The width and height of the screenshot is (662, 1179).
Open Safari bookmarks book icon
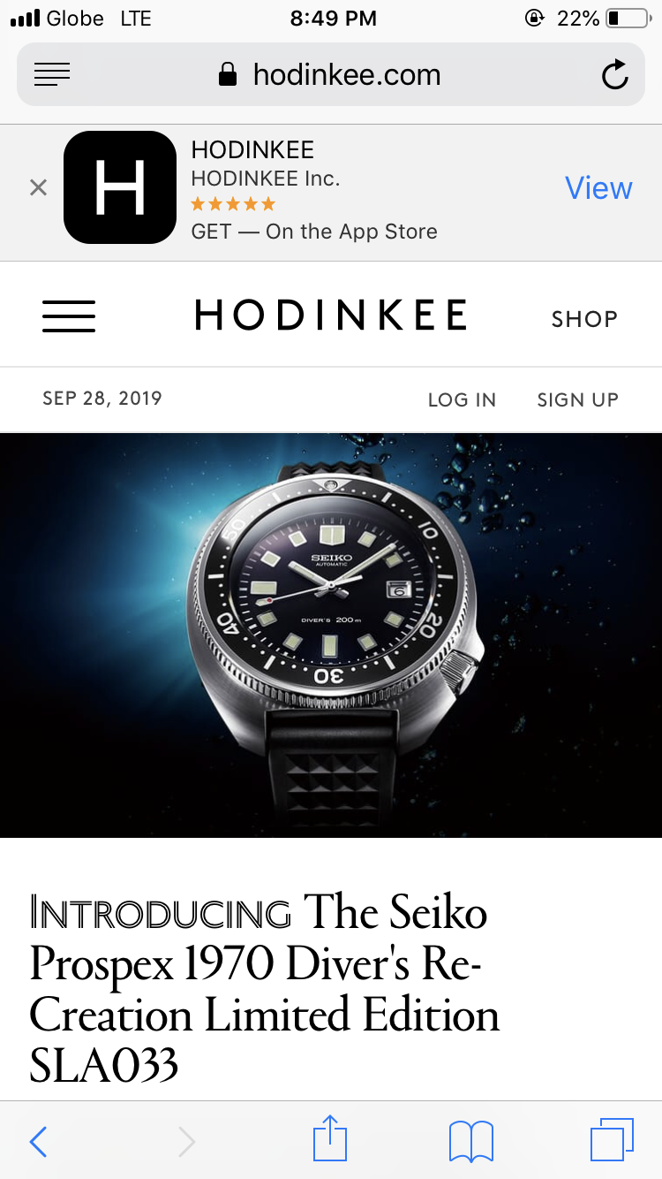(471, 1141)
